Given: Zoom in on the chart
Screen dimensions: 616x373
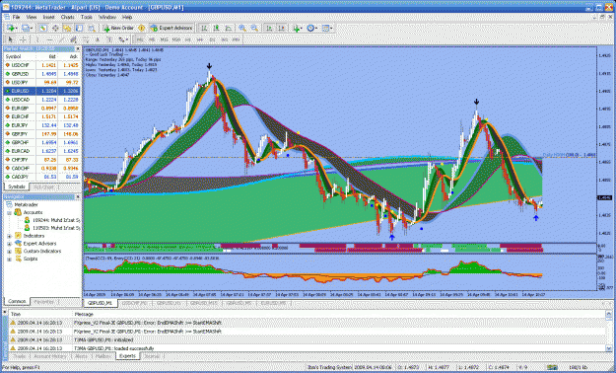Looking at the screenshot, I should click(x=242, y=28).
